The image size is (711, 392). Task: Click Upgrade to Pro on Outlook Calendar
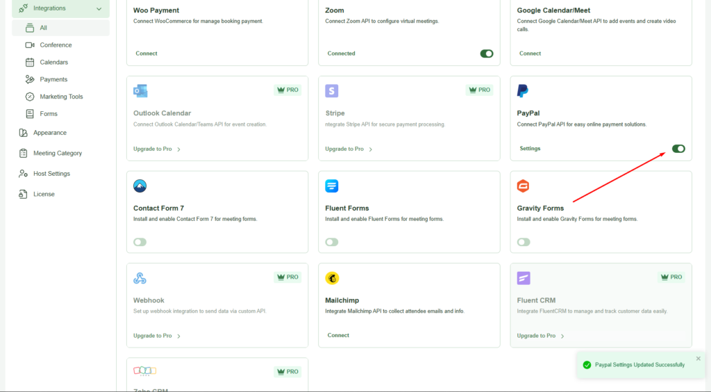pyautogui.click(x=152, y=149)
